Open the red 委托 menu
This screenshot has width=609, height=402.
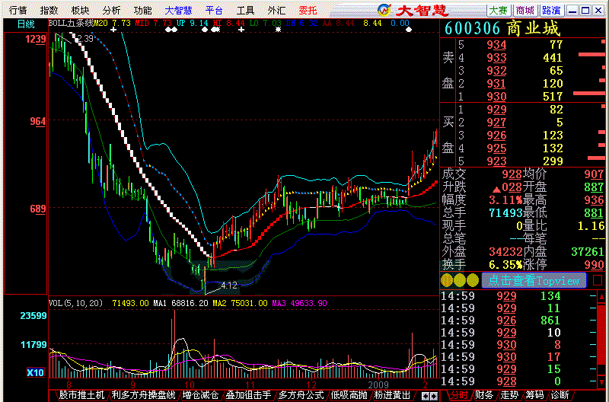pos(308,11)
